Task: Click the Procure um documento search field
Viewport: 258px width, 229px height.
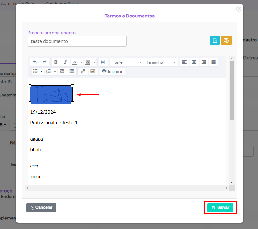Action: coord(77,41)
